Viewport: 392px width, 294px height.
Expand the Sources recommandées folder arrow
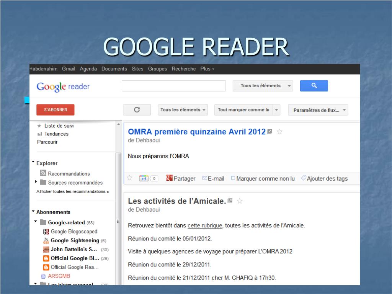point(36,182)
